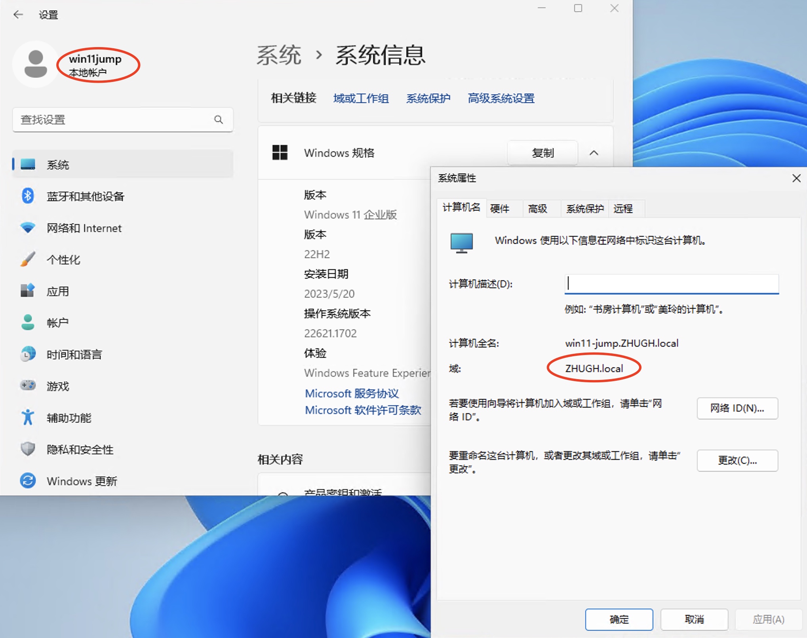807x638 pixels.
Task: Open the Personalization paintbrush icon
Action: [x=28, y=259]
